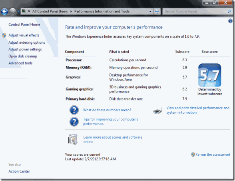The width and height of the screenshot is (235, 181).
Task: Open the recent pages dropdown arrow
Action: 18,12
